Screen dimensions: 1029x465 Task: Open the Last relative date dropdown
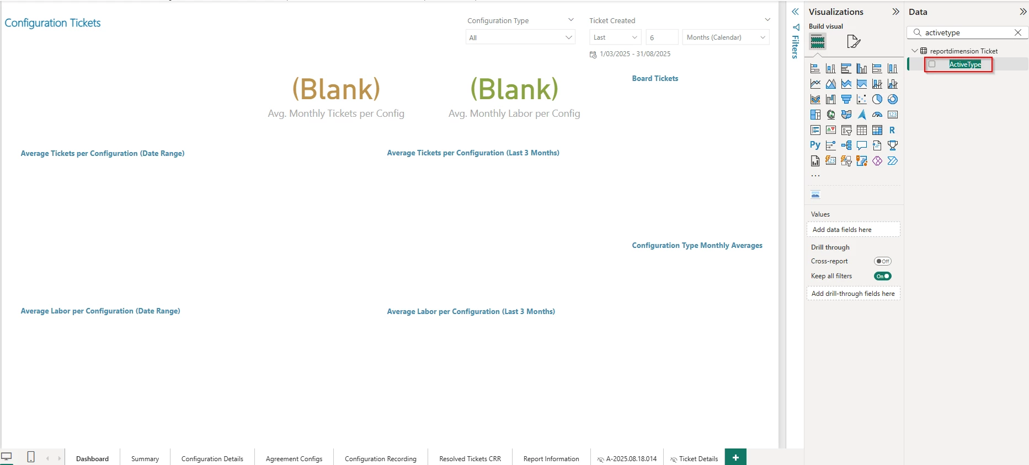click(615, 37)
